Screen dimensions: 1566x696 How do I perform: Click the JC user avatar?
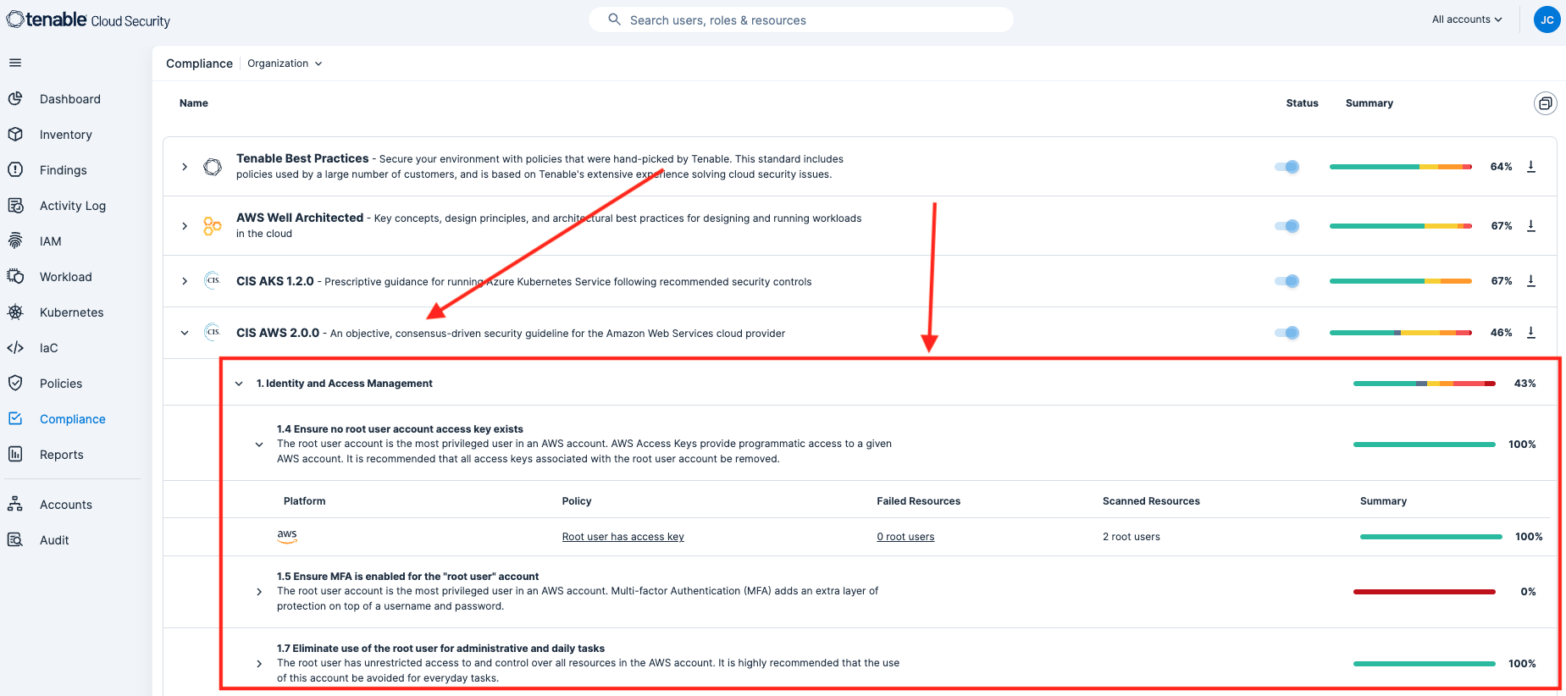coord(1547,19)
